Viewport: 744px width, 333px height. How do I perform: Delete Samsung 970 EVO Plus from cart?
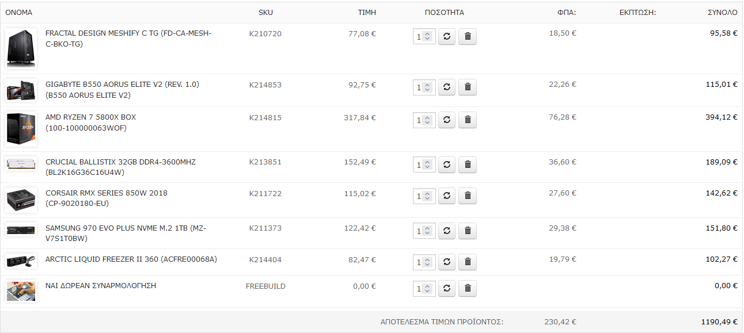(x=468, y=231)
